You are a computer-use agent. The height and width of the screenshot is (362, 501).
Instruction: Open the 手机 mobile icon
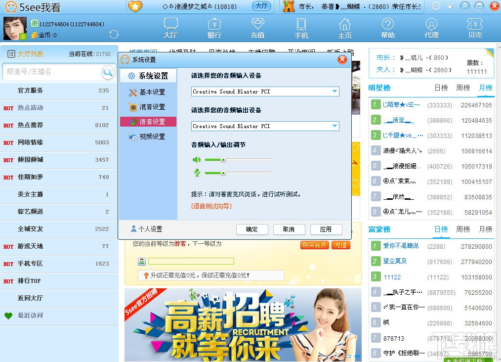tap(301, 28)
